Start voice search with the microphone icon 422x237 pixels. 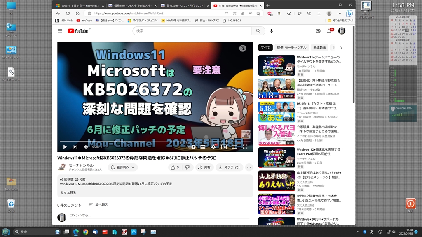271,31
